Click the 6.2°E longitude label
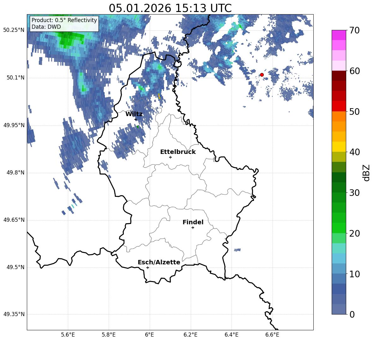The width and height of the screenshot is (374, 341). click(x=190, y=335)
